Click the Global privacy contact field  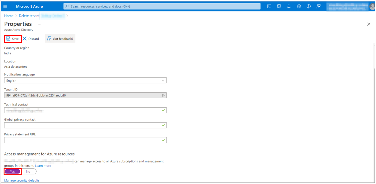(x=85, y=125)
